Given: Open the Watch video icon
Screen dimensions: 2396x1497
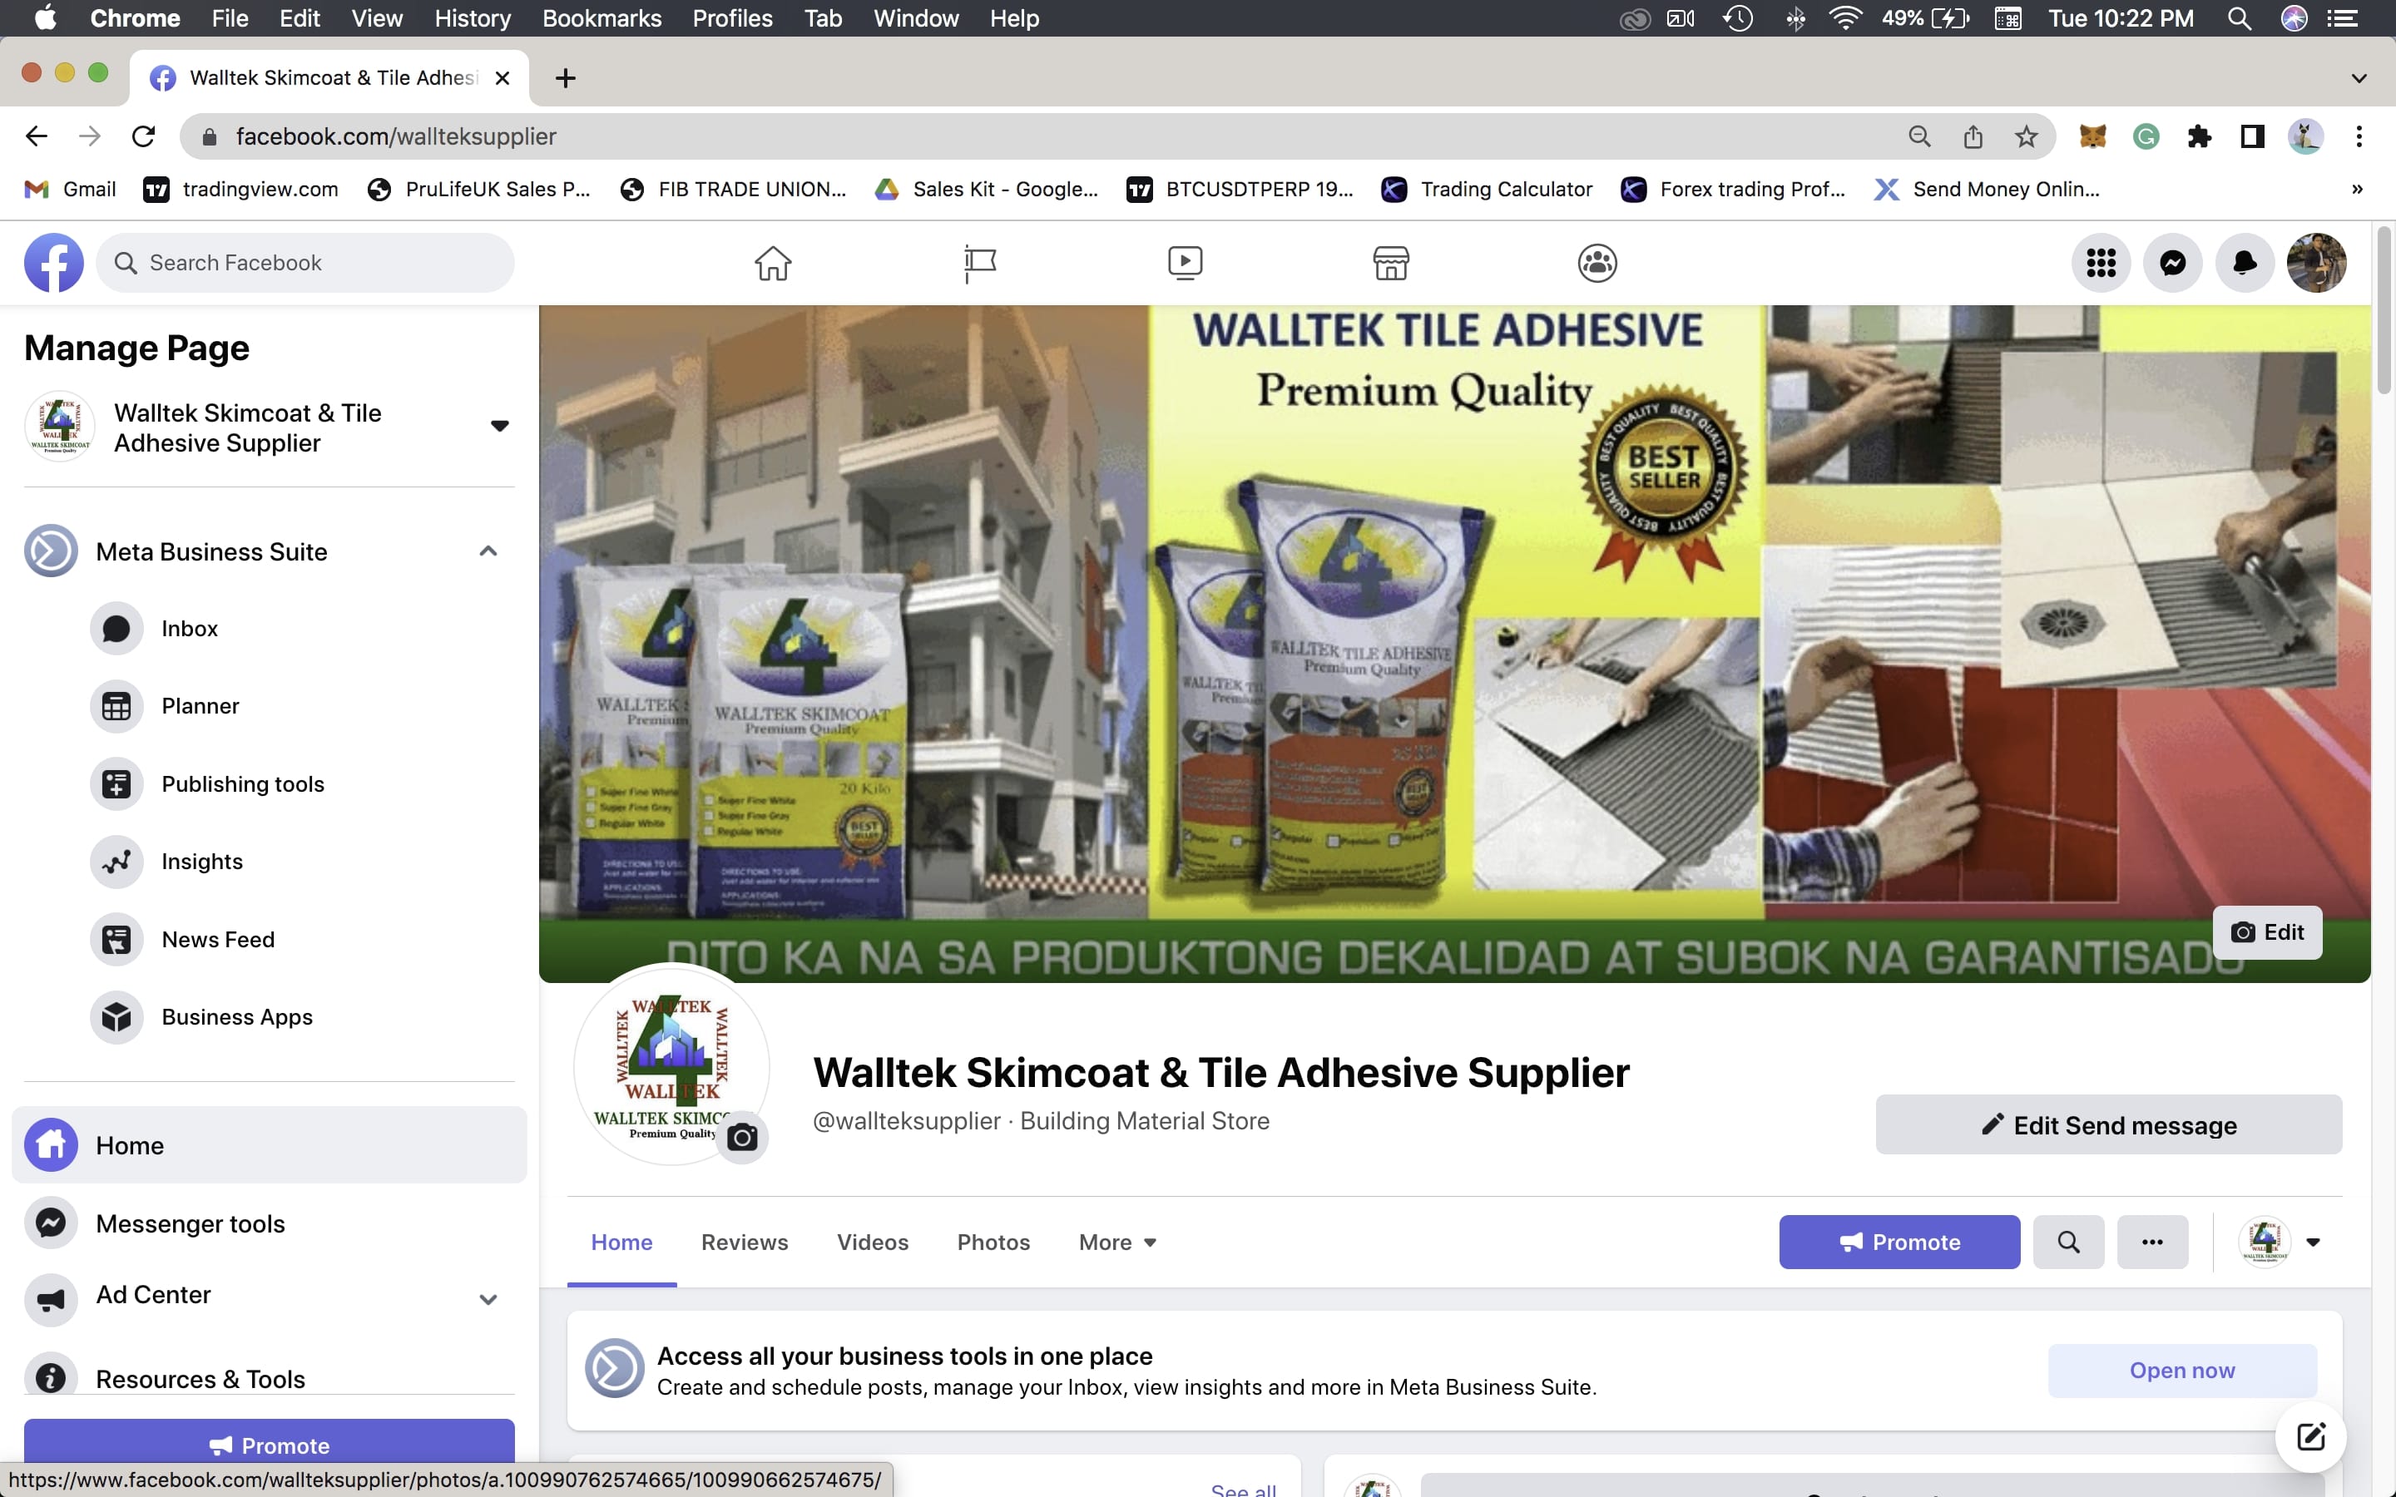Looking at the screenshot, I should pos(1184,262).
